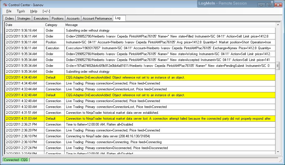
Task: Select the 4:32:48 AM connection=Connected row
Action: pyautogui.click(x=140, y=101)
